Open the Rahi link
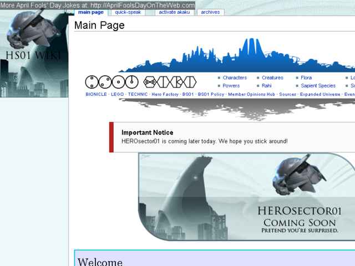 tap(266, 86)
